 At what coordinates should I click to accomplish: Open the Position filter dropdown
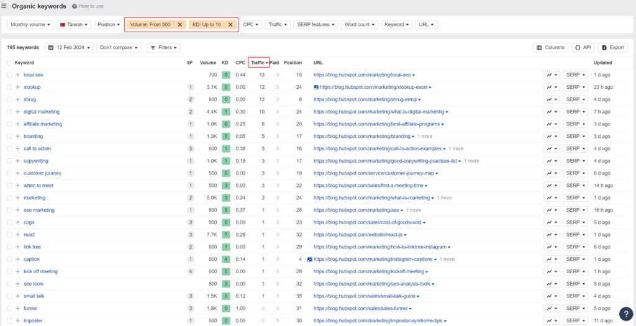tap(109, 24)
